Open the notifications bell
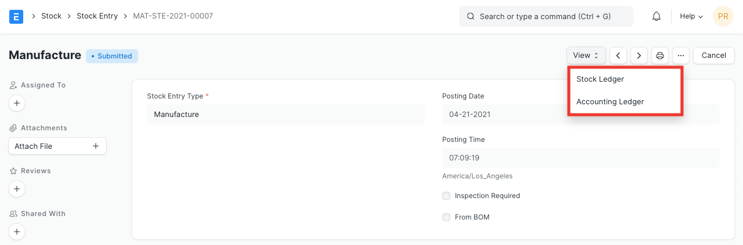Viewport: 743px width, 245px height. [657, 16]
